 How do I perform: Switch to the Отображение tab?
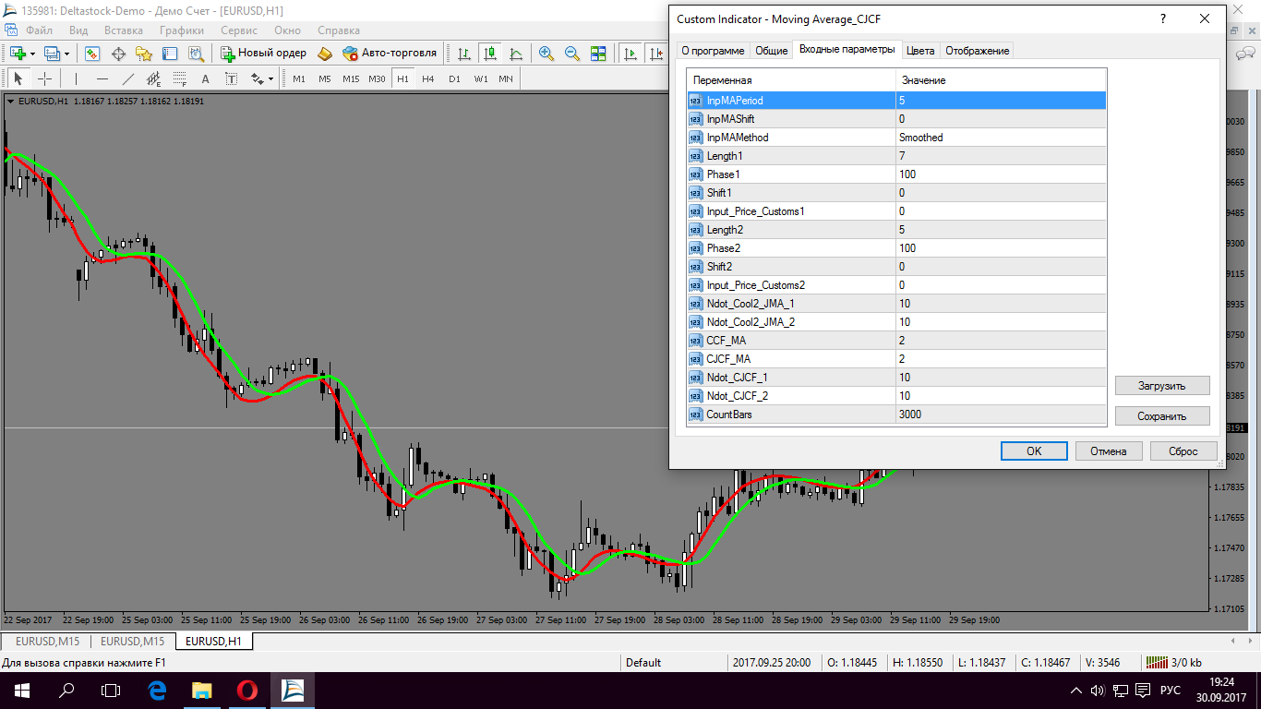(x=978, y=50)
